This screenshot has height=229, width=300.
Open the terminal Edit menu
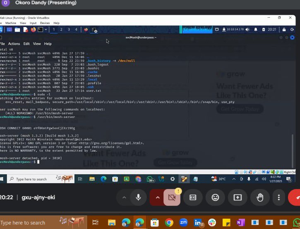(x=26, y=44)
